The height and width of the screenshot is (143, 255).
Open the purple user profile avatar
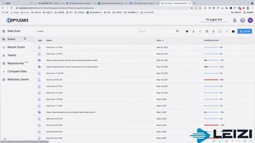pyautogui.click(x=250, y=20)
